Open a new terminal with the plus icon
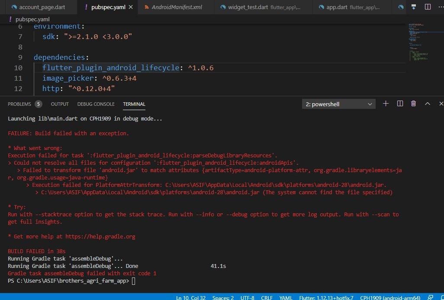 coord(385,104)
